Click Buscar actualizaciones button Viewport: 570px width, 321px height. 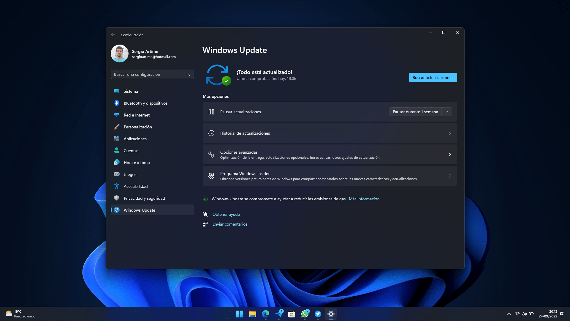pos(433,78)
